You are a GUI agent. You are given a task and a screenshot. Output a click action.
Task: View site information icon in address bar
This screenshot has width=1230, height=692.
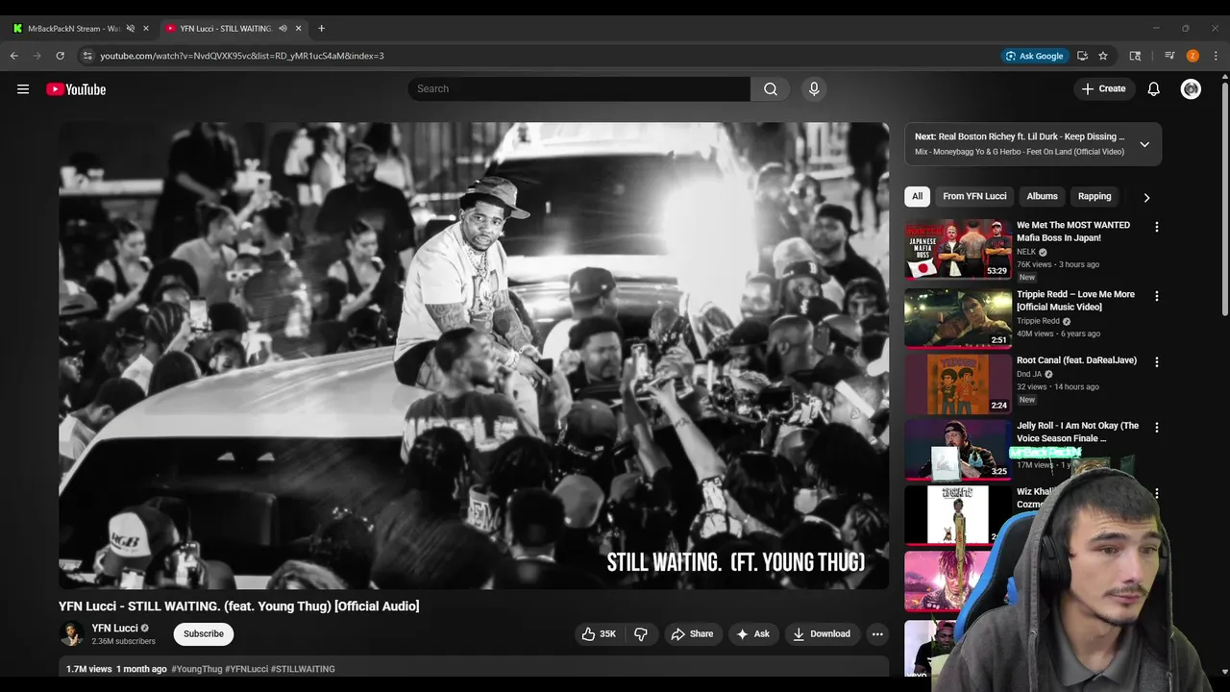[x=86, y=56]
